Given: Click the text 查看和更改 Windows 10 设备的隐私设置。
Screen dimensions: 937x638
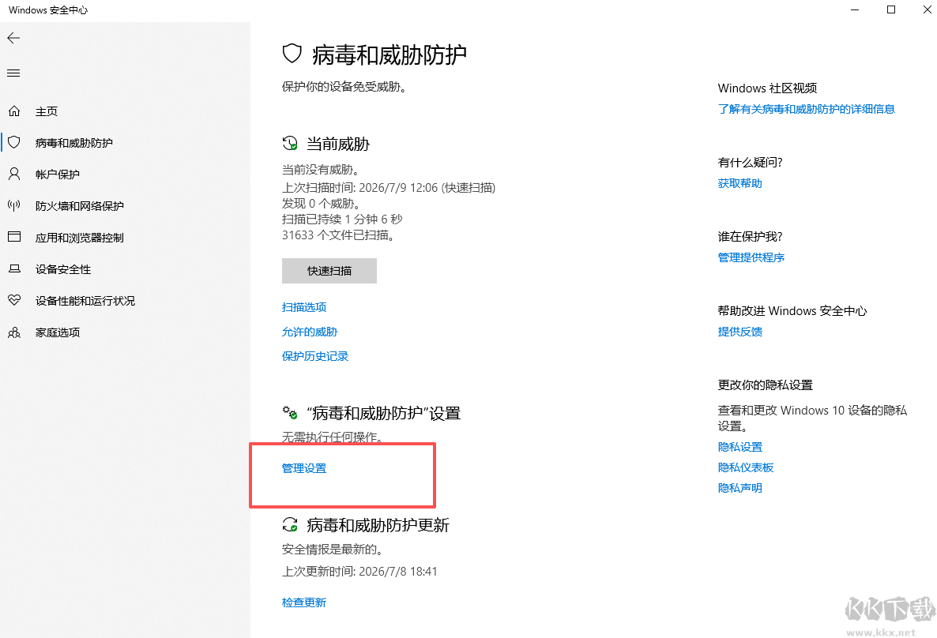Looking at the screenshot, I should [812, 418].
